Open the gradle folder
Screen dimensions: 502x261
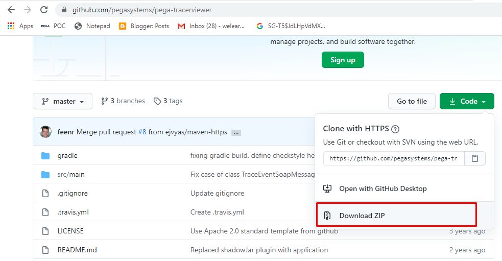[x=67, y=156]
